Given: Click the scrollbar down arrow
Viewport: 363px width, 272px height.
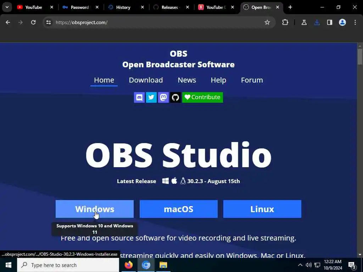Looking at the screenshot, I should 360,255.
